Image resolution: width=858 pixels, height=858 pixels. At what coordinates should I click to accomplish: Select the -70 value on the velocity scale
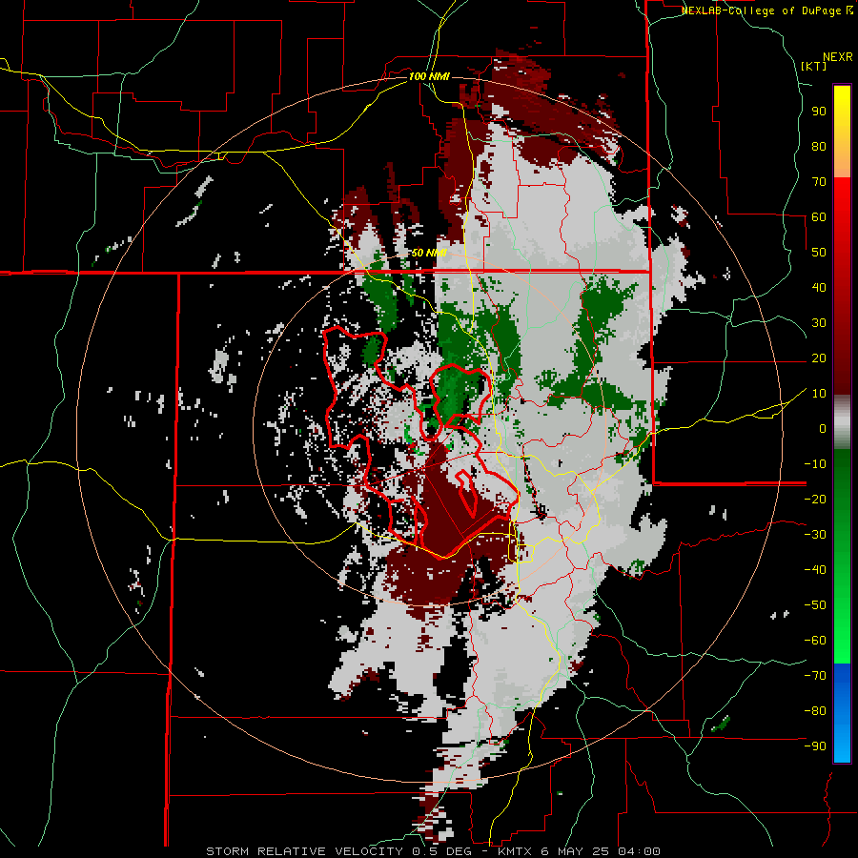[x=815, y=676]
